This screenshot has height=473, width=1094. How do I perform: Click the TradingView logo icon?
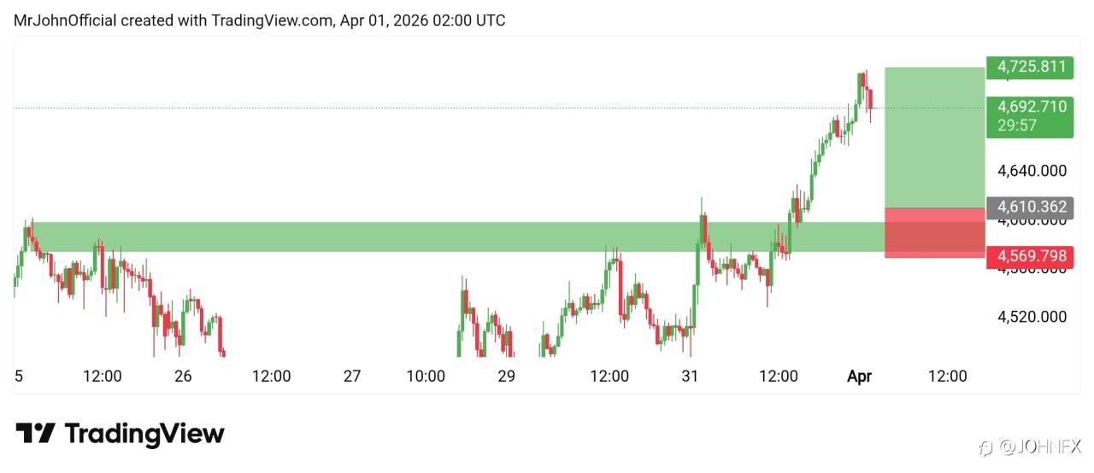(36, 433)
